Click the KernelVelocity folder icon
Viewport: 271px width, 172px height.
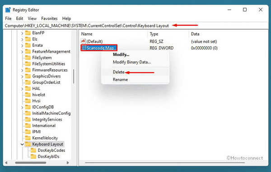click(28, 138)
